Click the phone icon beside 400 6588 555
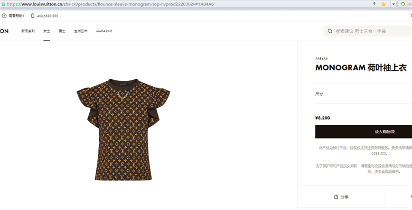 (33, 16)
